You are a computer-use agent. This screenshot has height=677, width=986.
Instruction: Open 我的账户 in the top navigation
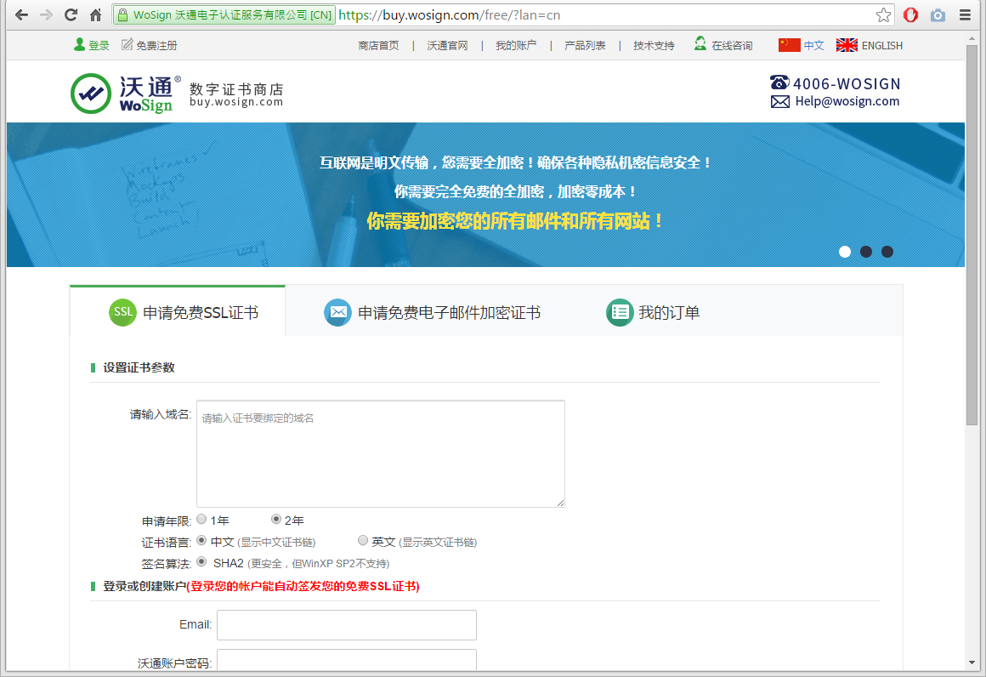[516, 46]
